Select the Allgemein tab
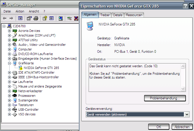 tap(90, 14)
